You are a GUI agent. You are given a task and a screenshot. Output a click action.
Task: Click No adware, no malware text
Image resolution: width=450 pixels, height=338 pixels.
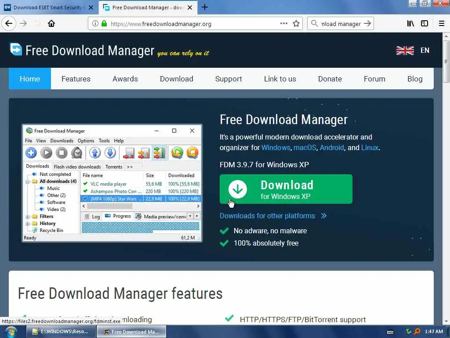(270, 231)
